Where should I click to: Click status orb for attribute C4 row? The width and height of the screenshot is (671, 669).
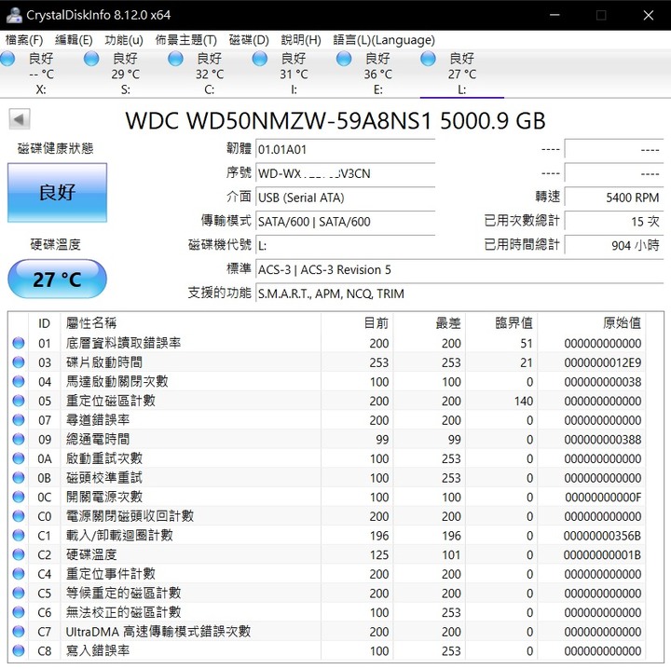pos(19,574)
